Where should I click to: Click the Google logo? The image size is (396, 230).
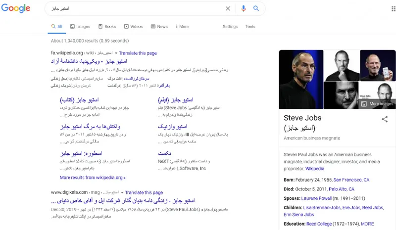(16, 8)
